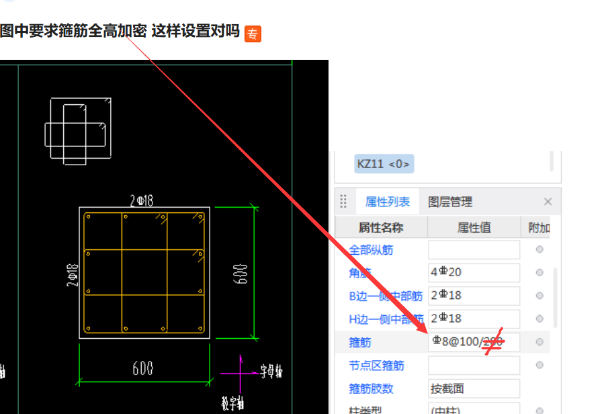Click the B边一侧中部筋 property link

click(386, 296)
